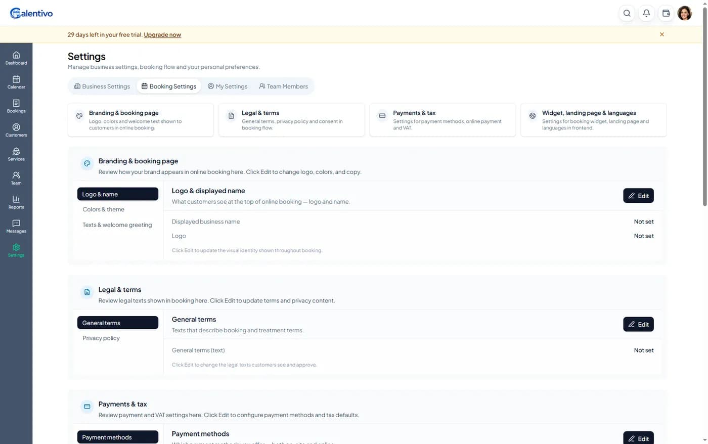Click the Upgrade now link
The image size is (708, 444).
tap(162, 35)
